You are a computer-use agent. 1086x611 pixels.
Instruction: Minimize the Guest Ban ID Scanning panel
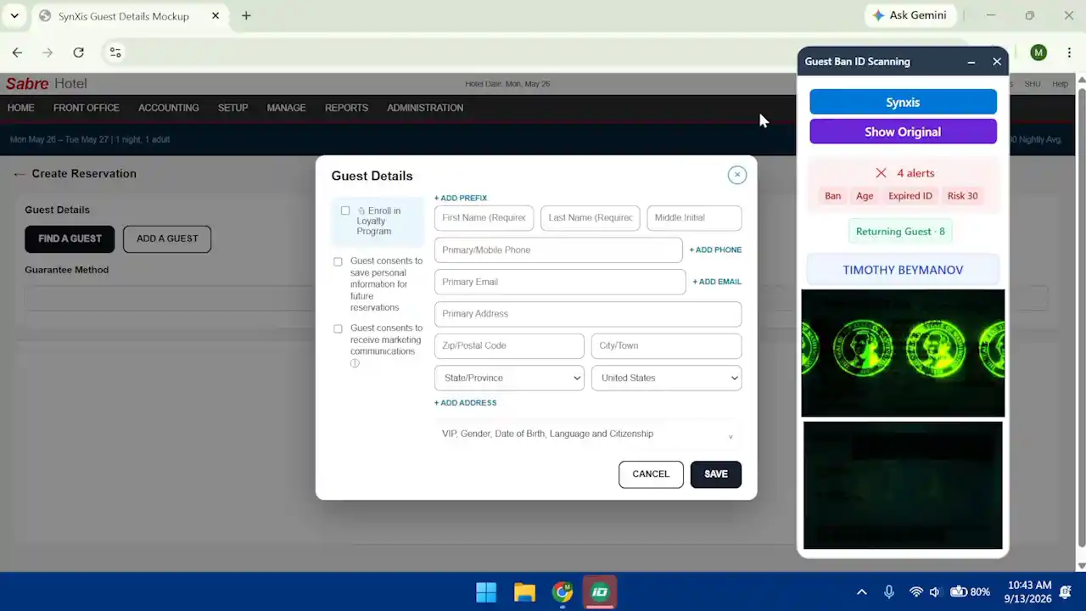[971, 62]
